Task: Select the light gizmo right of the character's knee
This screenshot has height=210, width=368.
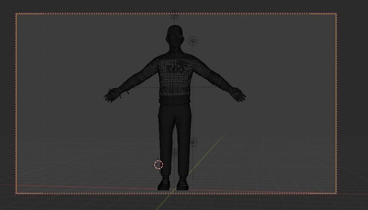Action: [193, 142]
